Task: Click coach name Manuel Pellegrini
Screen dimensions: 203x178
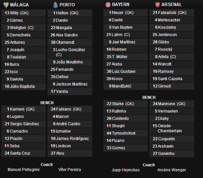Action: (23, 170)
